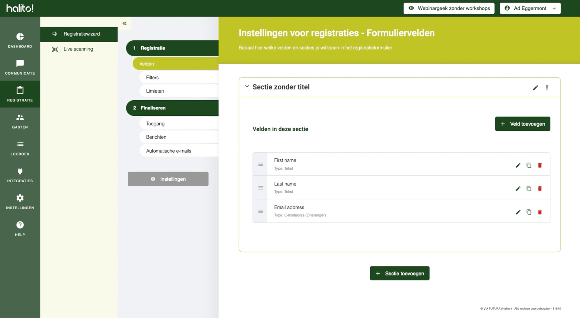Viewport: 580px width, 318px height.
Task: Delete the First name field
Action: (x=540, y=165)
